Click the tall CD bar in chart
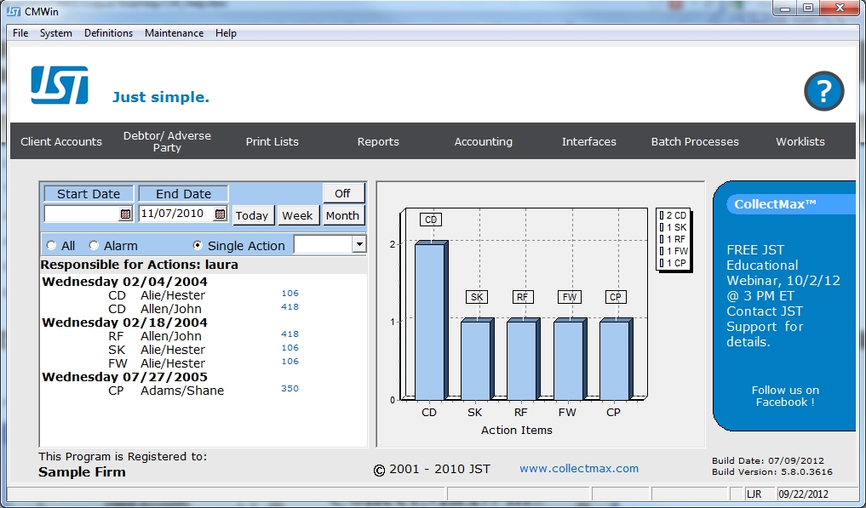 [x=430, y=321]
